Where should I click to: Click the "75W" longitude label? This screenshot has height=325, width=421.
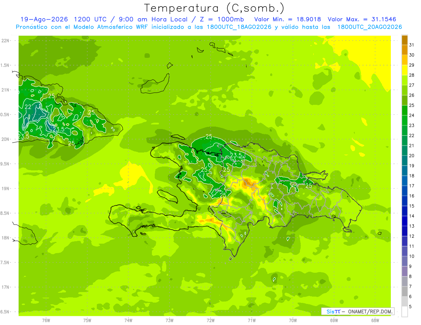tap(87, 320)
